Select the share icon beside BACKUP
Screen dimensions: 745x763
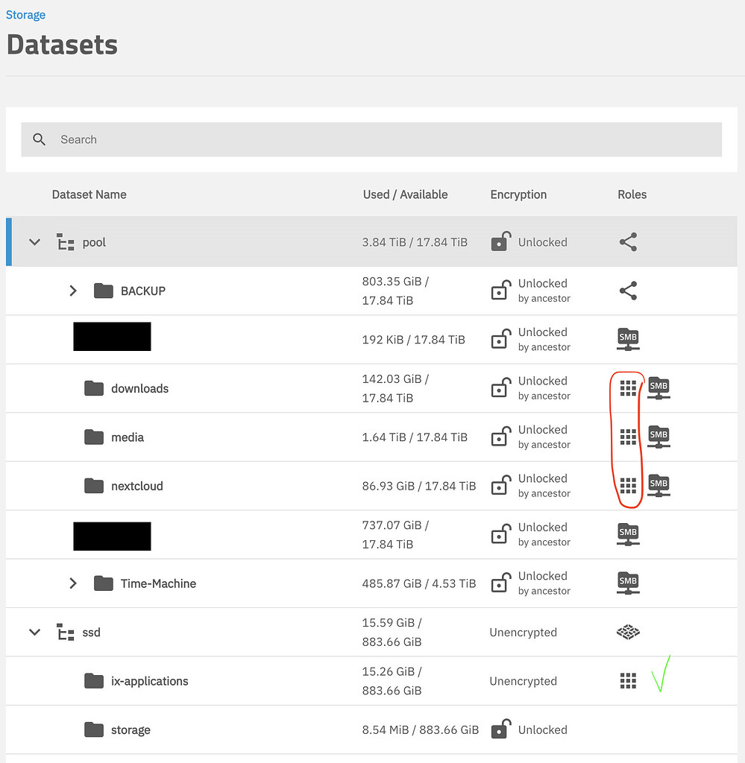[x=627, y=291]
